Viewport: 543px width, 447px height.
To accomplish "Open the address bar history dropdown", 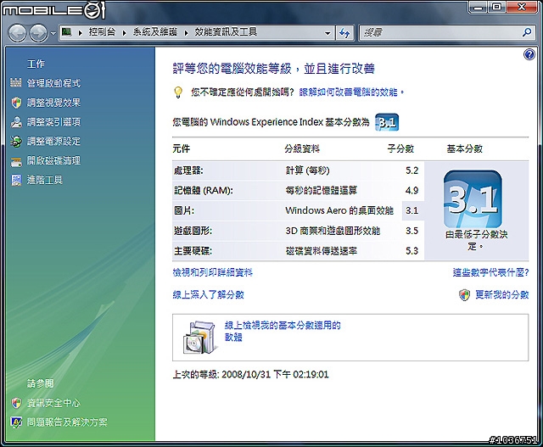I will [x=327, y=33].
